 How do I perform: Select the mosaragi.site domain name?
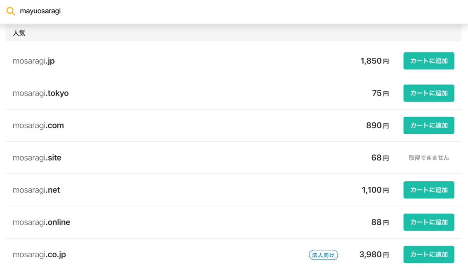pyautogui.click(x=37, y=158)
